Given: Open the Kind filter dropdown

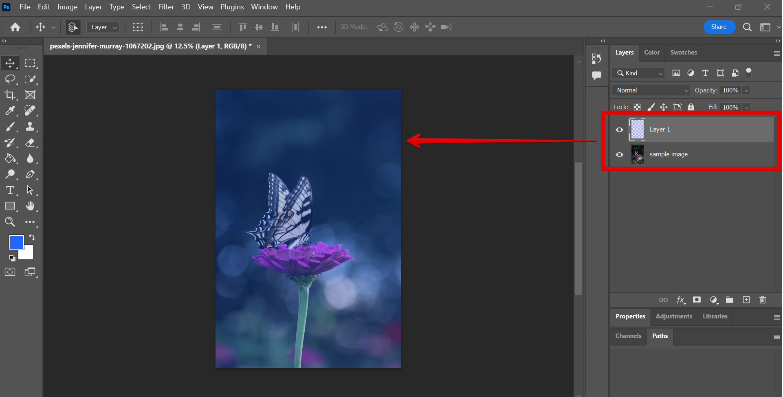Looking at the screenshot, I should tap(639, 73).
